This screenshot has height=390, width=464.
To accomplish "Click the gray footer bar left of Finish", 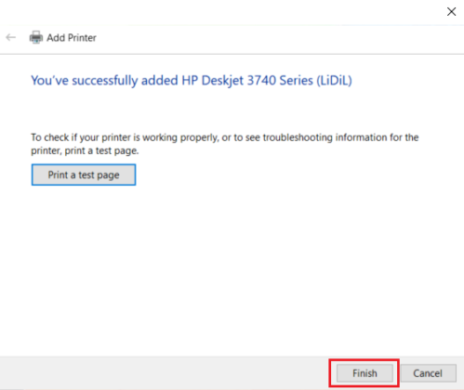I will pyautogui.click(x=165, y=373).
